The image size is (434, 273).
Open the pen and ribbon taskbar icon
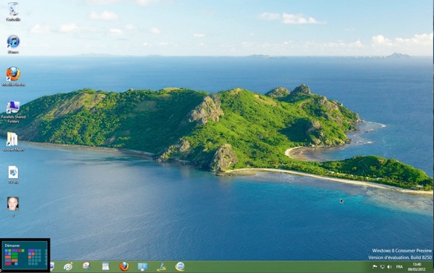pos(161,266)
